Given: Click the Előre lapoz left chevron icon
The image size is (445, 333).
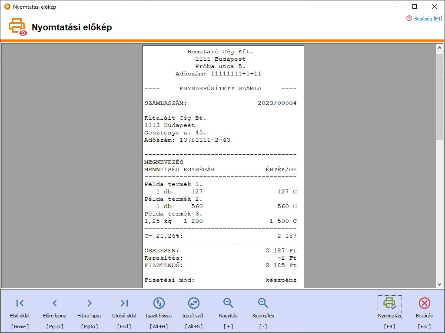Looking at the screenshot, I should point(54,303).
